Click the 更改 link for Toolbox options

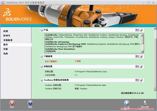pyautogui.click(x=137, y=80)
